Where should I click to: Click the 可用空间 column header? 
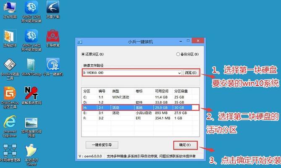pyautogui.click(x=162, y=91)
